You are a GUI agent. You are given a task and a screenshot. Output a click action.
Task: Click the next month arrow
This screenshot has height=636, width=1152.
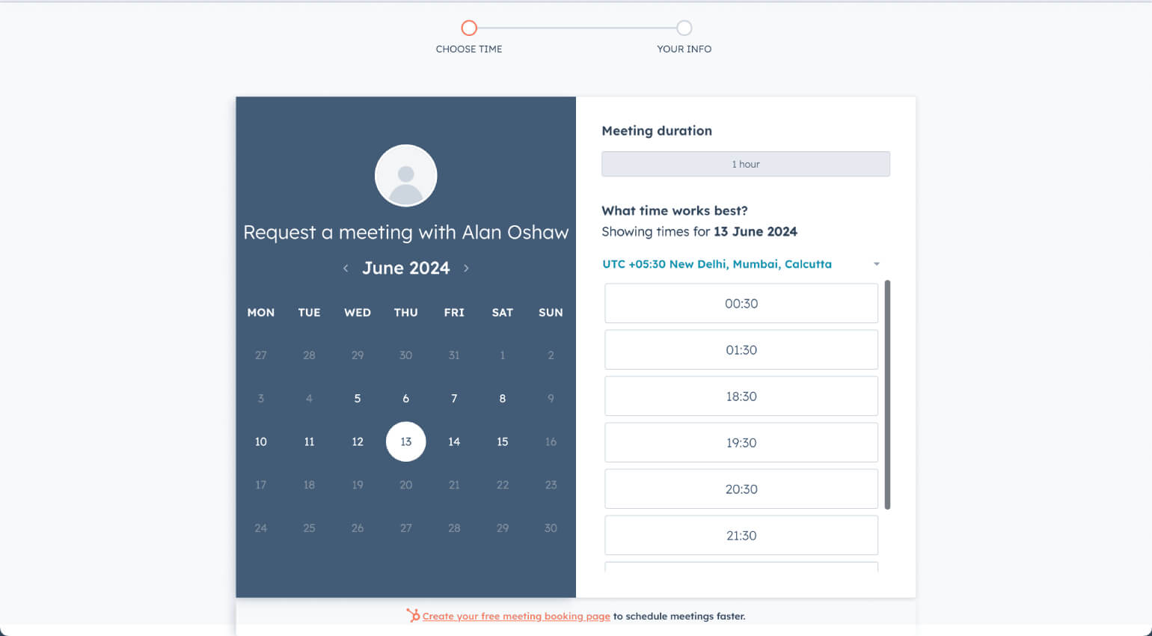(466, 268)
